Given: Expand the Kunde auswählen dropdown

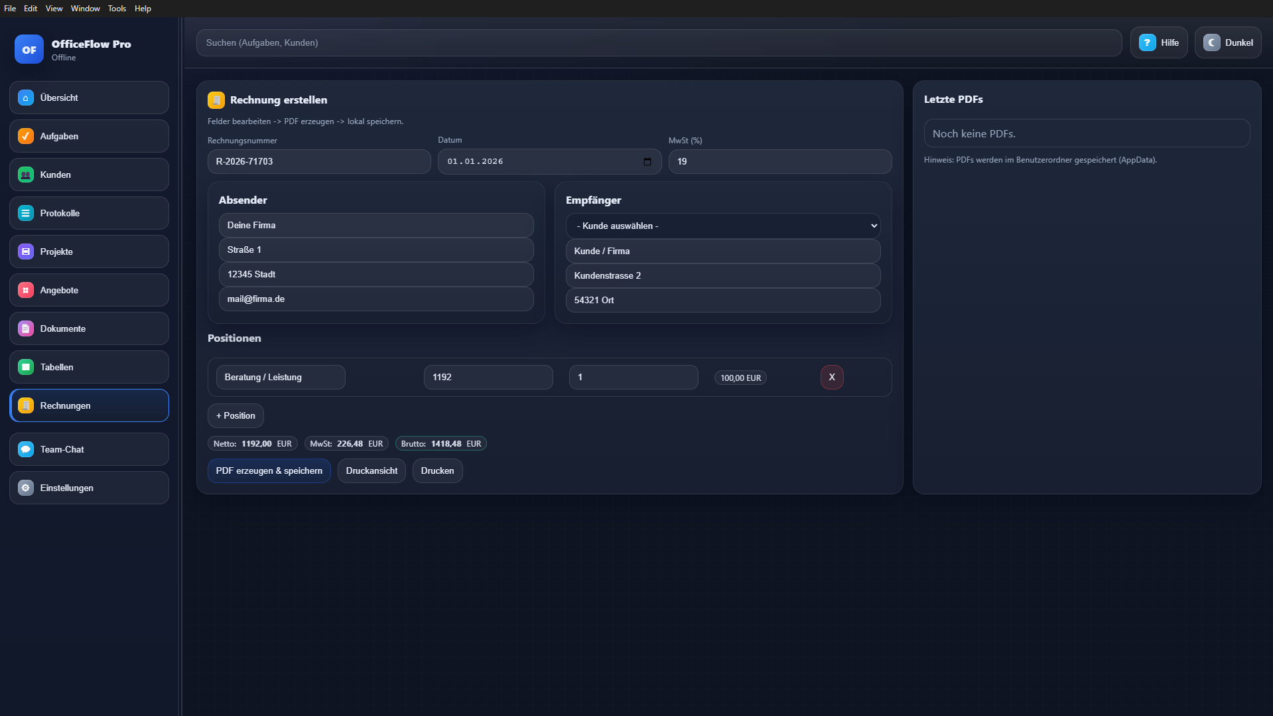Looking at the screenshot, I should 723,226.
